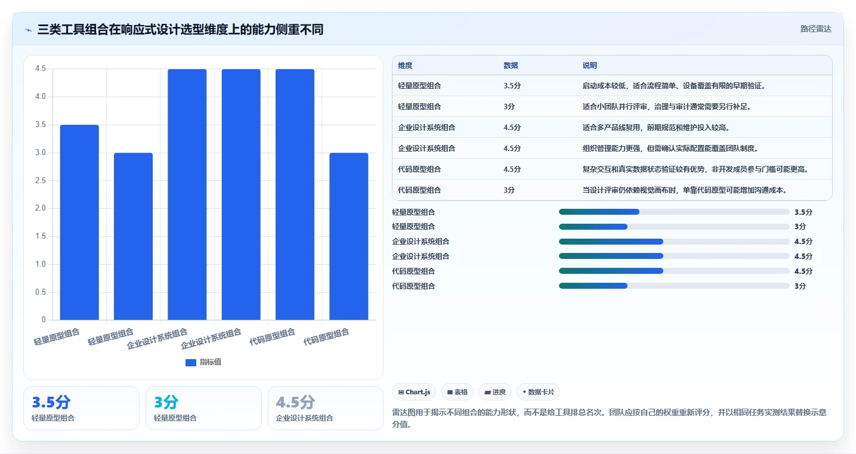Click the 路径雷达 label in the header
Image resolution: width=856 pixels, height=454 pixels.
tap(815, 29)
